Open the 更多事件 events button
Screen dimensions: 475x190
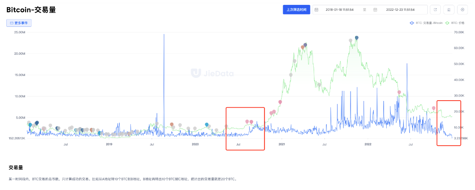point(19,23)
